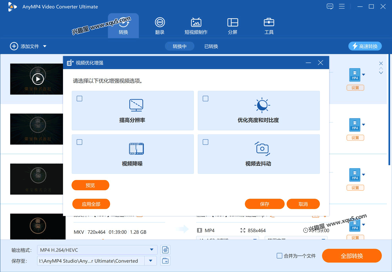Click the toolbox icon above 工具
Viewport: 392px width, 272px height.
coord(269,22)
